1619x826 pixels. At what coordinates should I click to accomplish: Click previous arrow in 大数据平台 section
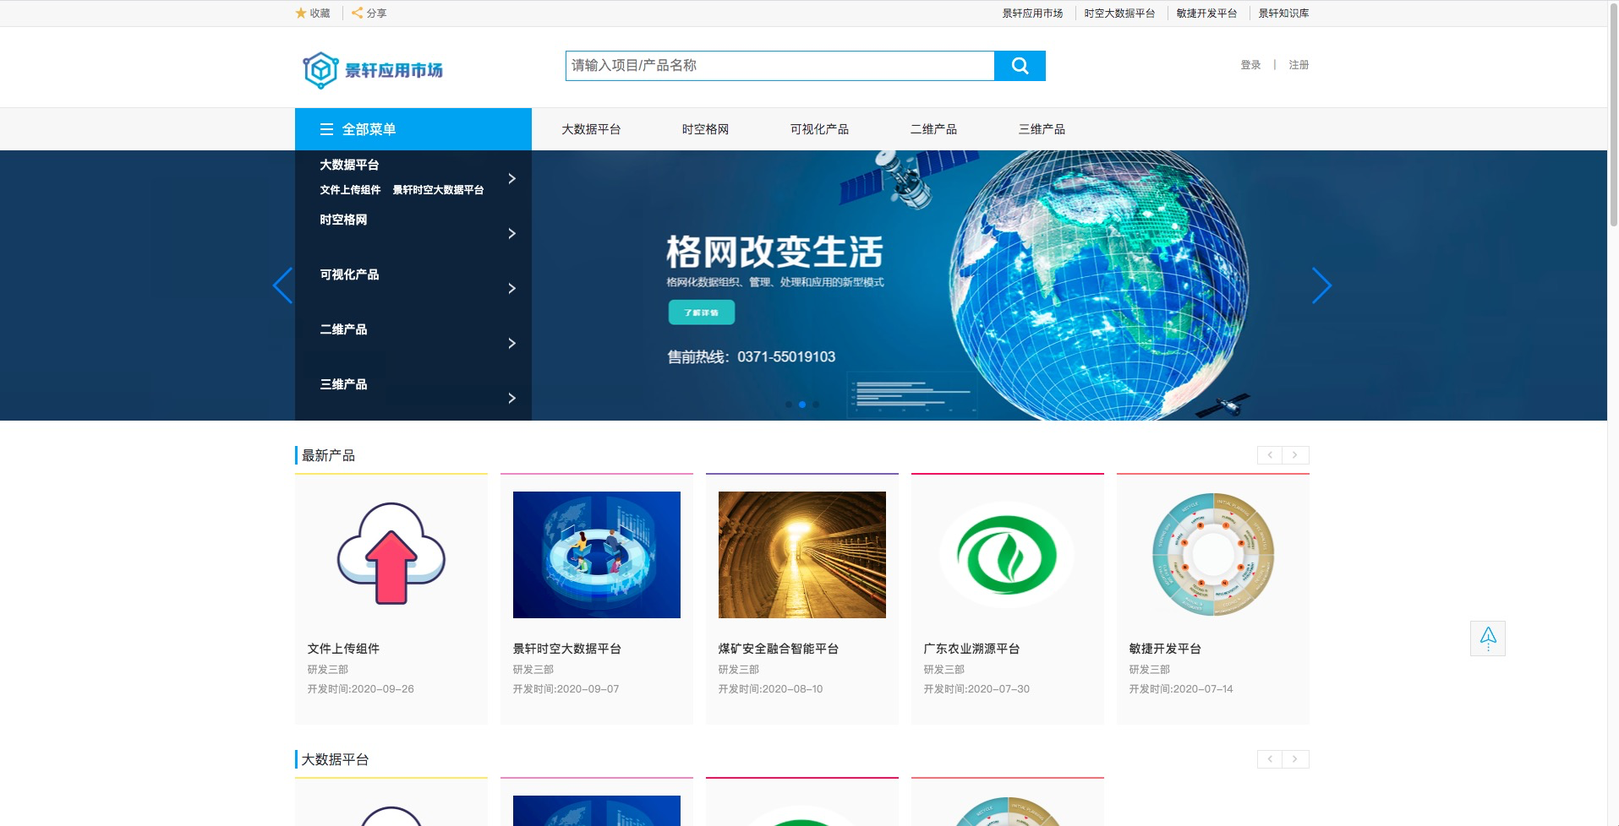pos(1270,759)
